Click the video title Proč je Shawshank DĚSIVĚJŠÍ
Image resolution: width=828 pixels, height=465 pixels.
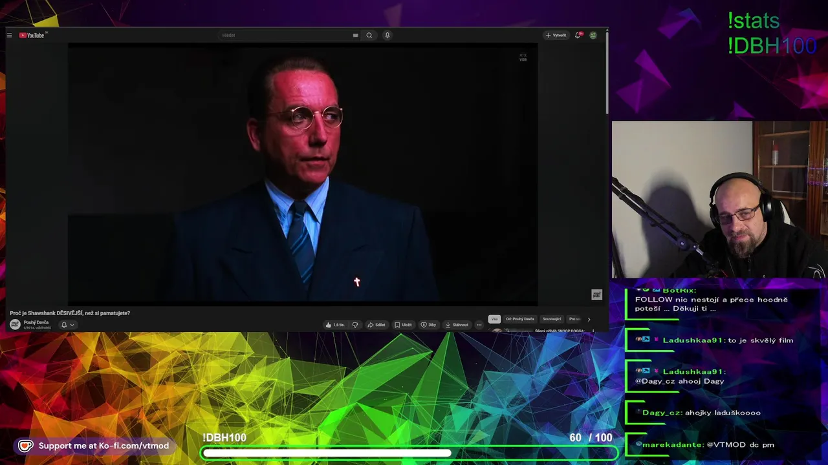70,313
